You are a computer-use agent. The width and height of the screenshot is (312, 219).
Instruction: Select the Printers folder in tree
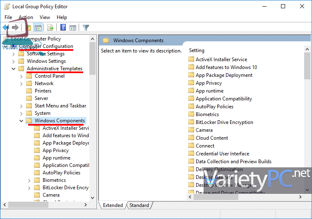click(43, 91)
